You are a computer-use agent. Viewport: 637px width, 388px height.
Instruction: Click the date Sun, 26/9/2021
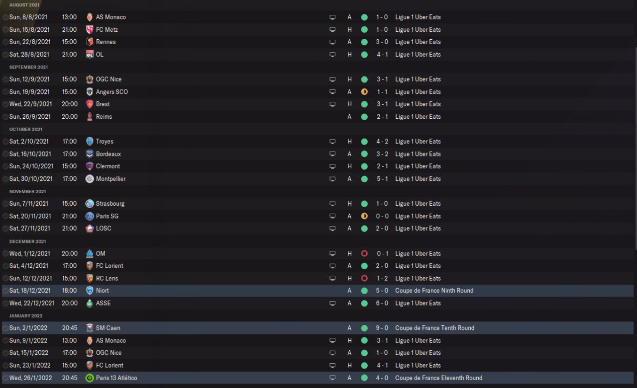[x=30, y=116]
